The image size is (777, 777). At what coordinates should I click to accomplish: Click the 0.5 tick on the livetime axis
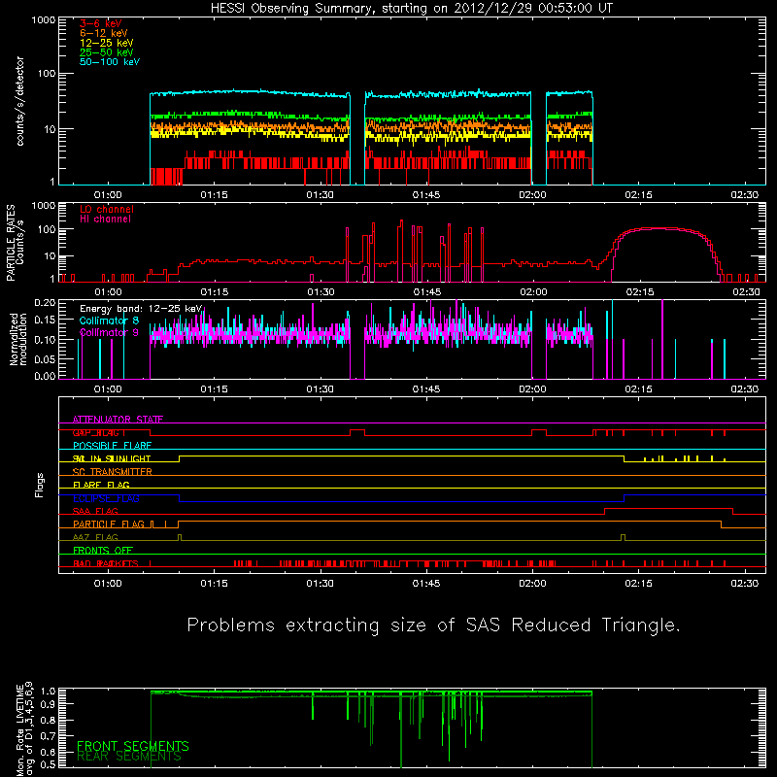click(x=50, y=764)
